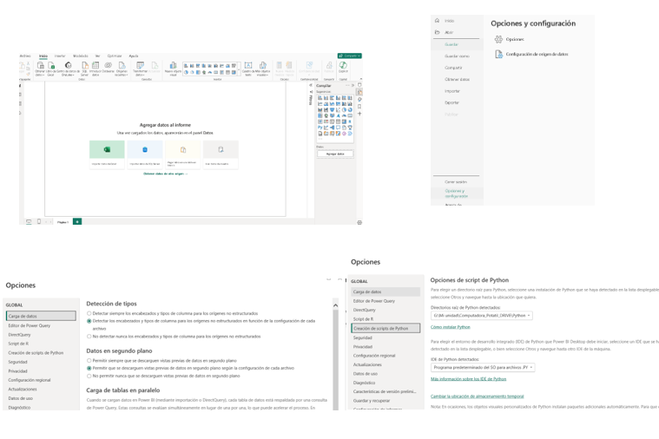Switch to mobile layout icon at bottom

[39, 221]
